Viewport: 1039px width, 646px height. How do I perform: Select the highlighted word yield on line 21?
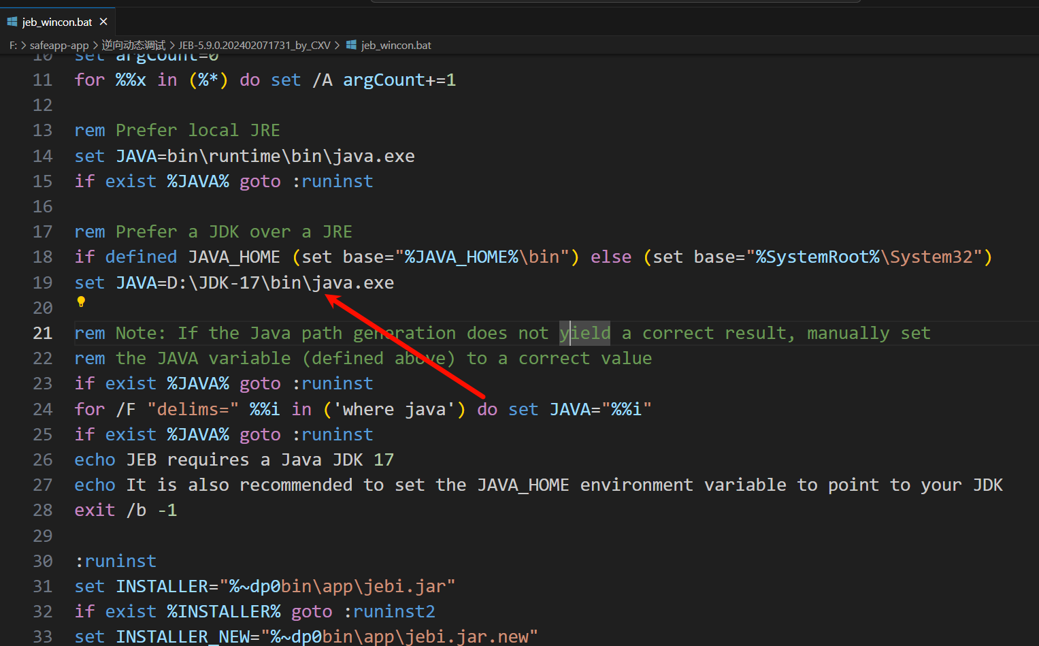584,333
